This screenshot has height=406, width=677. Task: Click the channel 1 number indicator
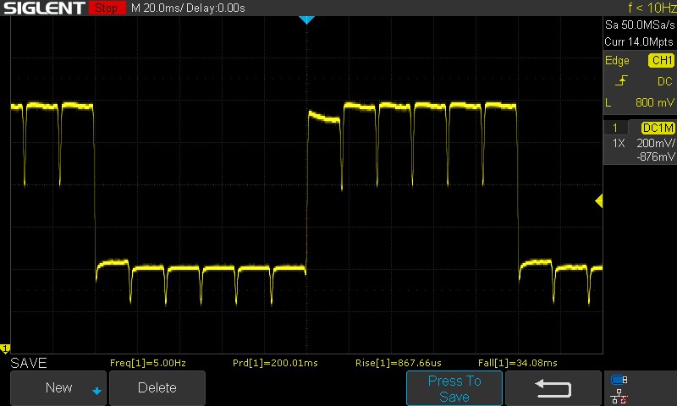(x=615, y=128)
